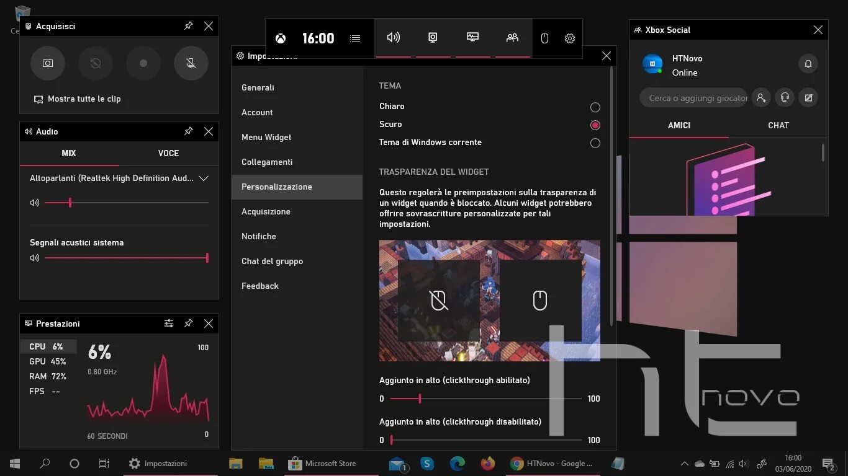This screenshot has height=476, width=848.
Task: Click the compose new message icon
Action: pyautogui.click(x=808, y=97)
